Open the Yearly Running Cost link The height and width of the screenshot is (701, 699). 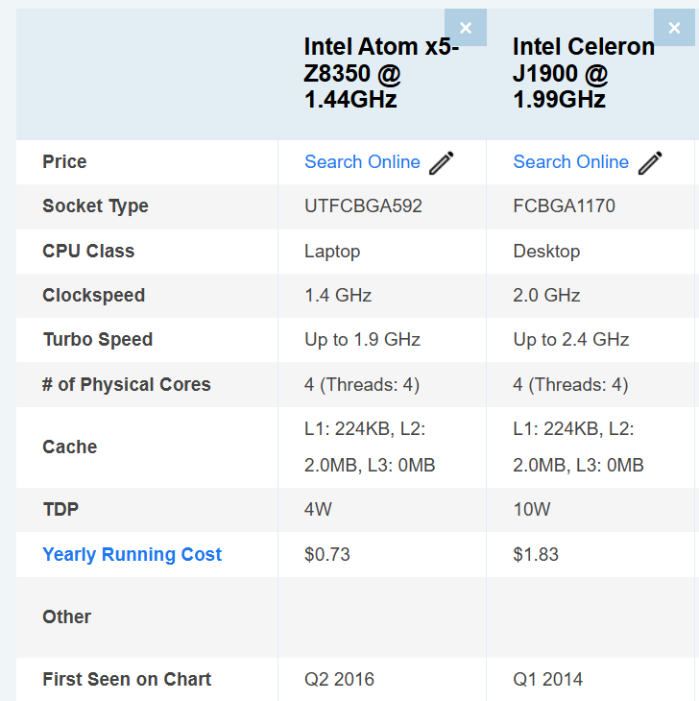coord(132,554)
